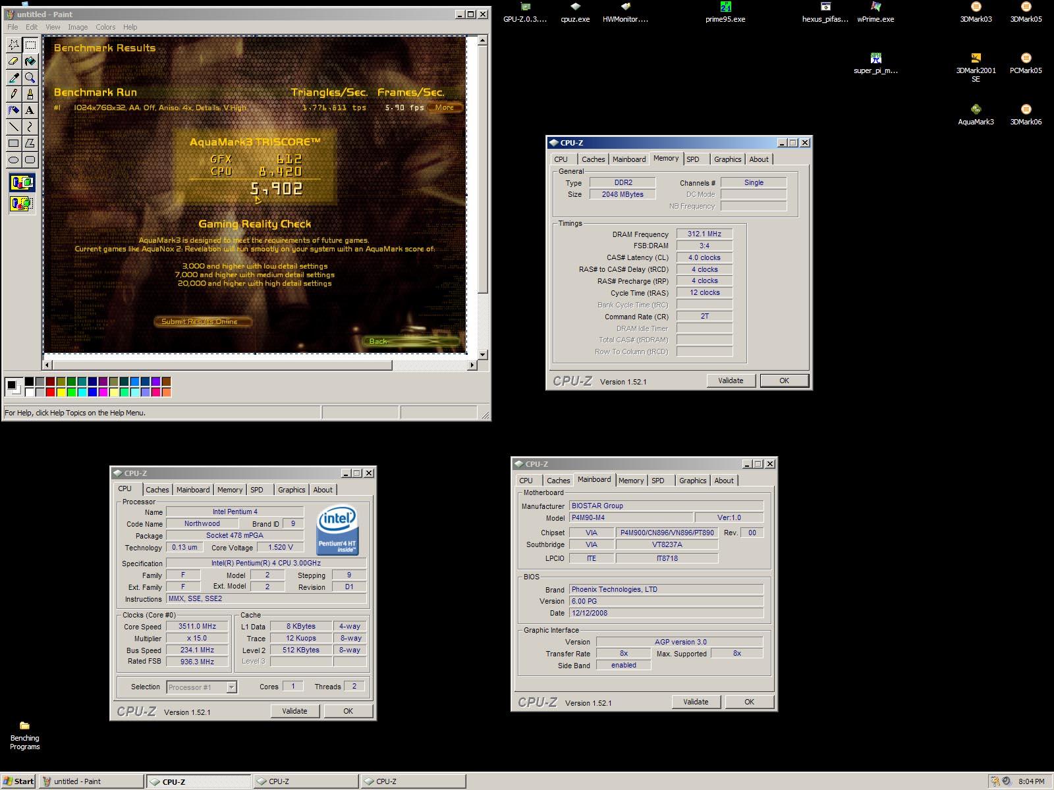Click Validate in CPU-Z Mainboard window
This screenshot has width=1054, height=790.
pos(696,702)
